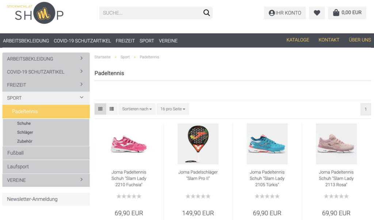Open the Newsletter-Anmeldung box

(46, 199)
